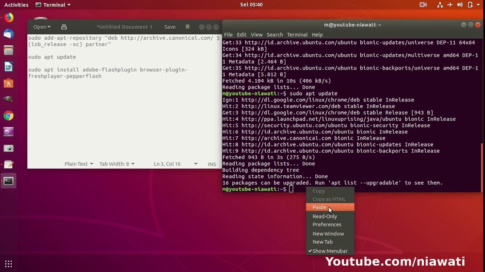Launch GIMP from the dock
This screenshot has height=272, width=485.
(x=8, y=99)
